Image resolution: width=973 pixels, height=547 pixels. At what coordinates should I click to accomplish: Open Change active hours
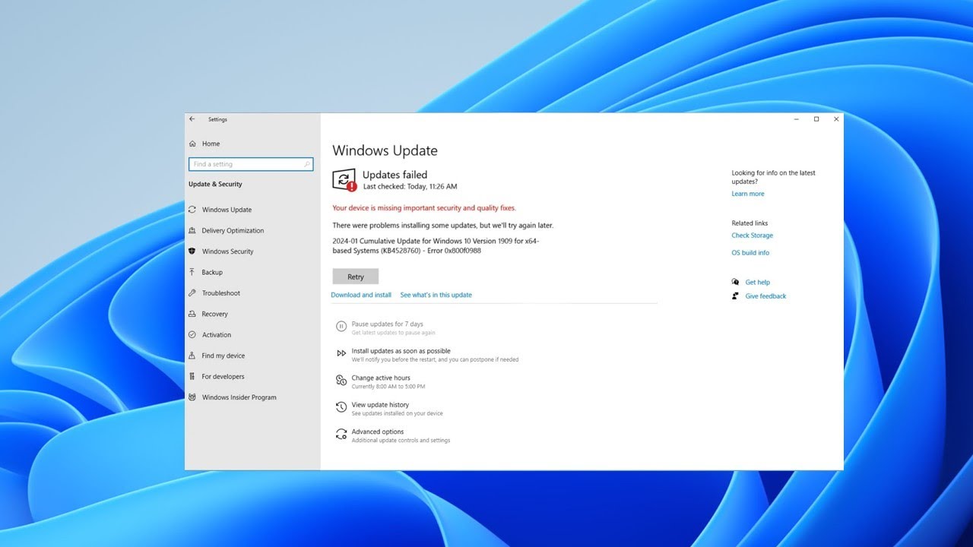point(380,378)
